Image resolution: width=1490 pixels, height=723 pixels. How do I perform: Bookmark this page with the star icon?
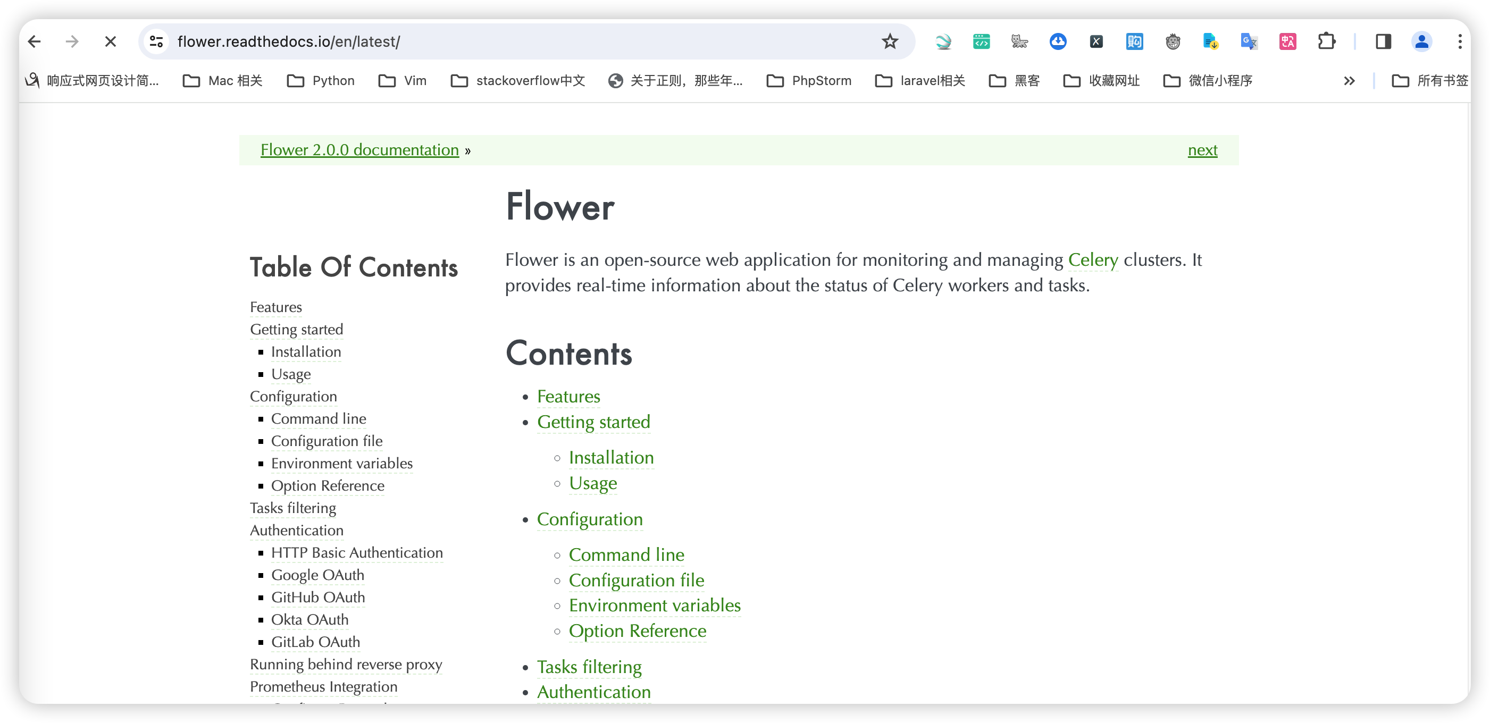(x=890, y=41)
